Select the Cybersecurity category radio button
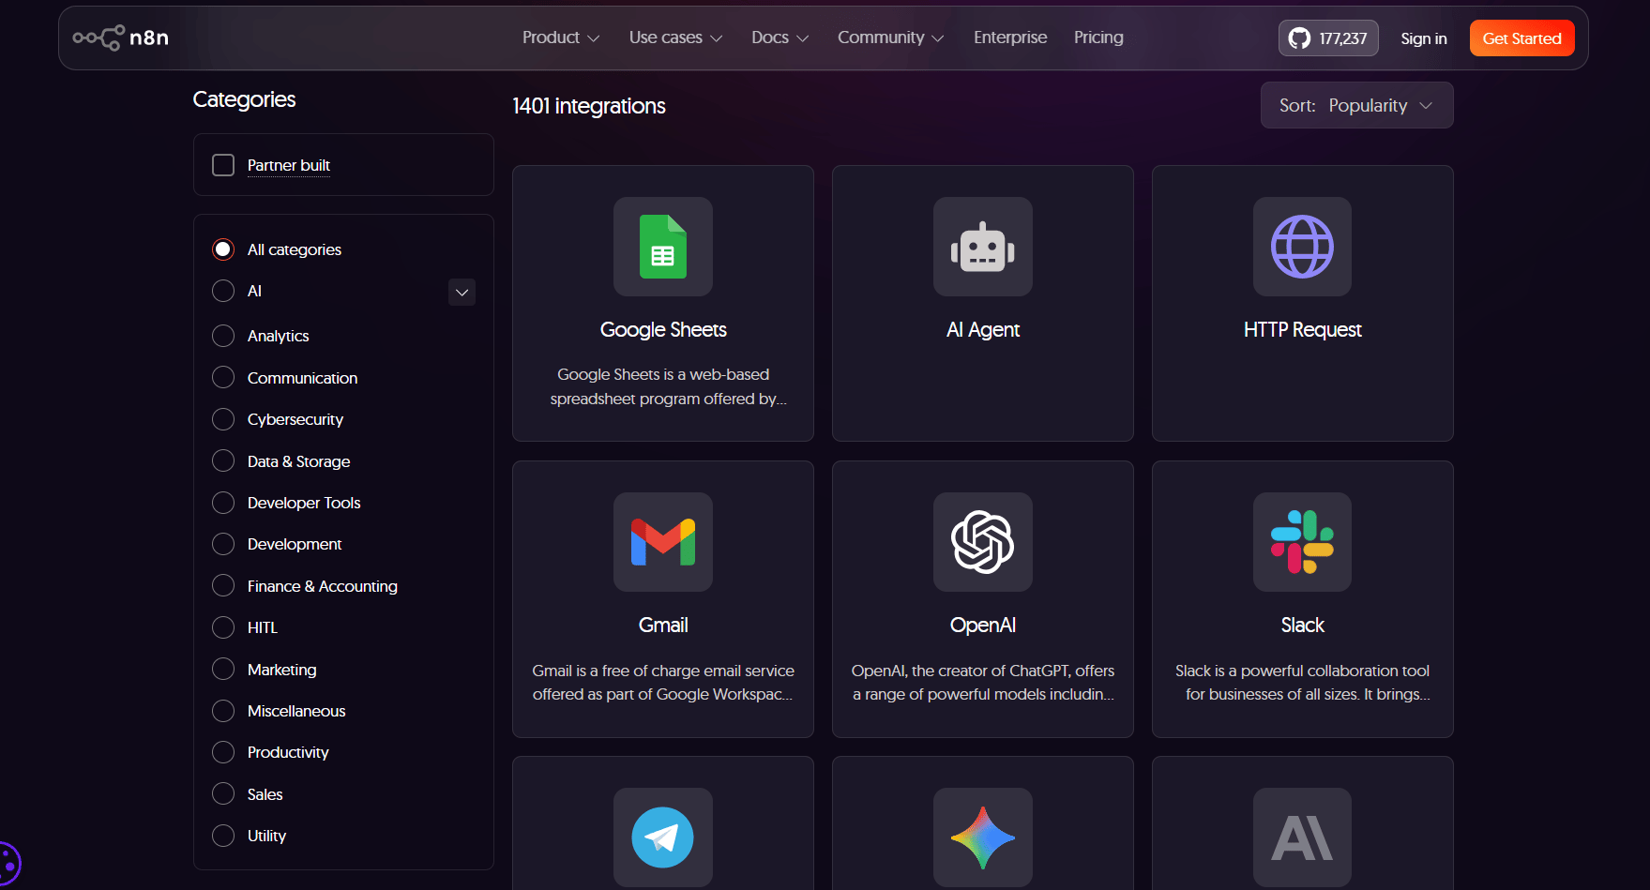The height and width of the screenshot is (890, 1650). [x=223, y=419]
